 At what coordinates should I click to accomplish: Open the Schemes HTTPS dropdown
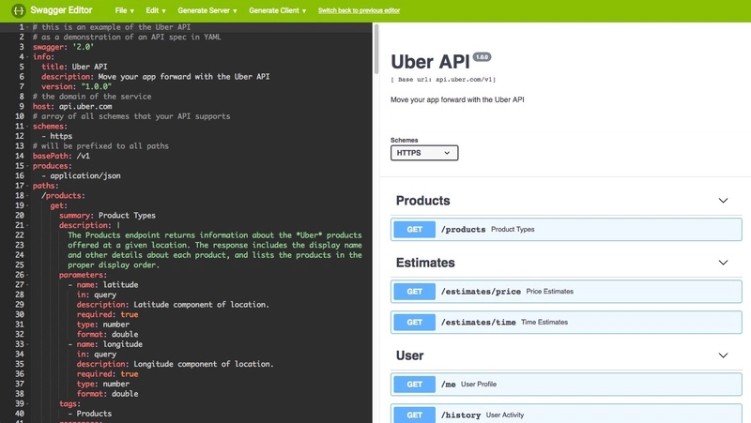tap(424, 152)
